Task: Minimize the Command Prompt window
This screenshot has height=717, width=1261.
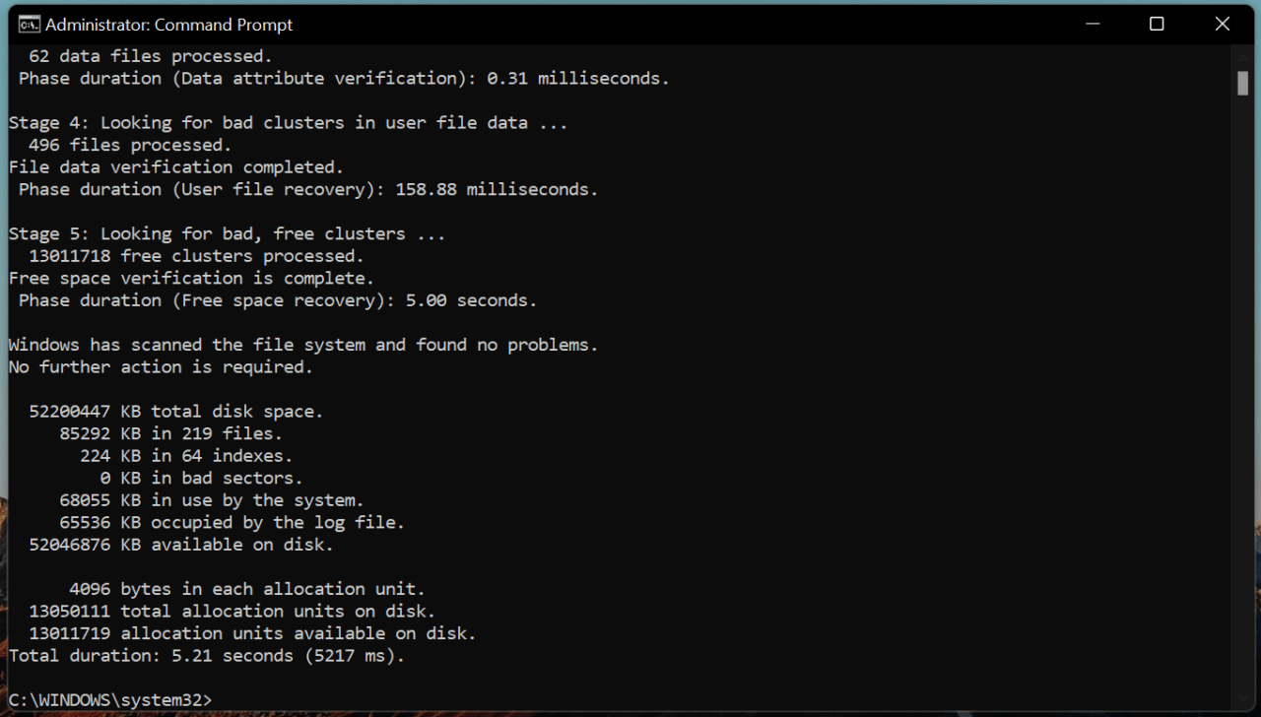Action: [1092, 25]
